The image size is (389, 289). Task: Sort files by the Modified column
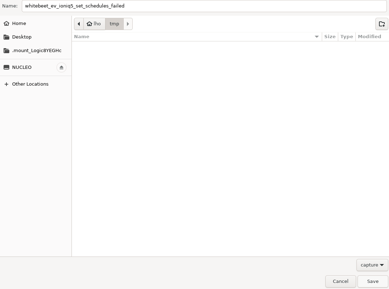tap(369, 37)
